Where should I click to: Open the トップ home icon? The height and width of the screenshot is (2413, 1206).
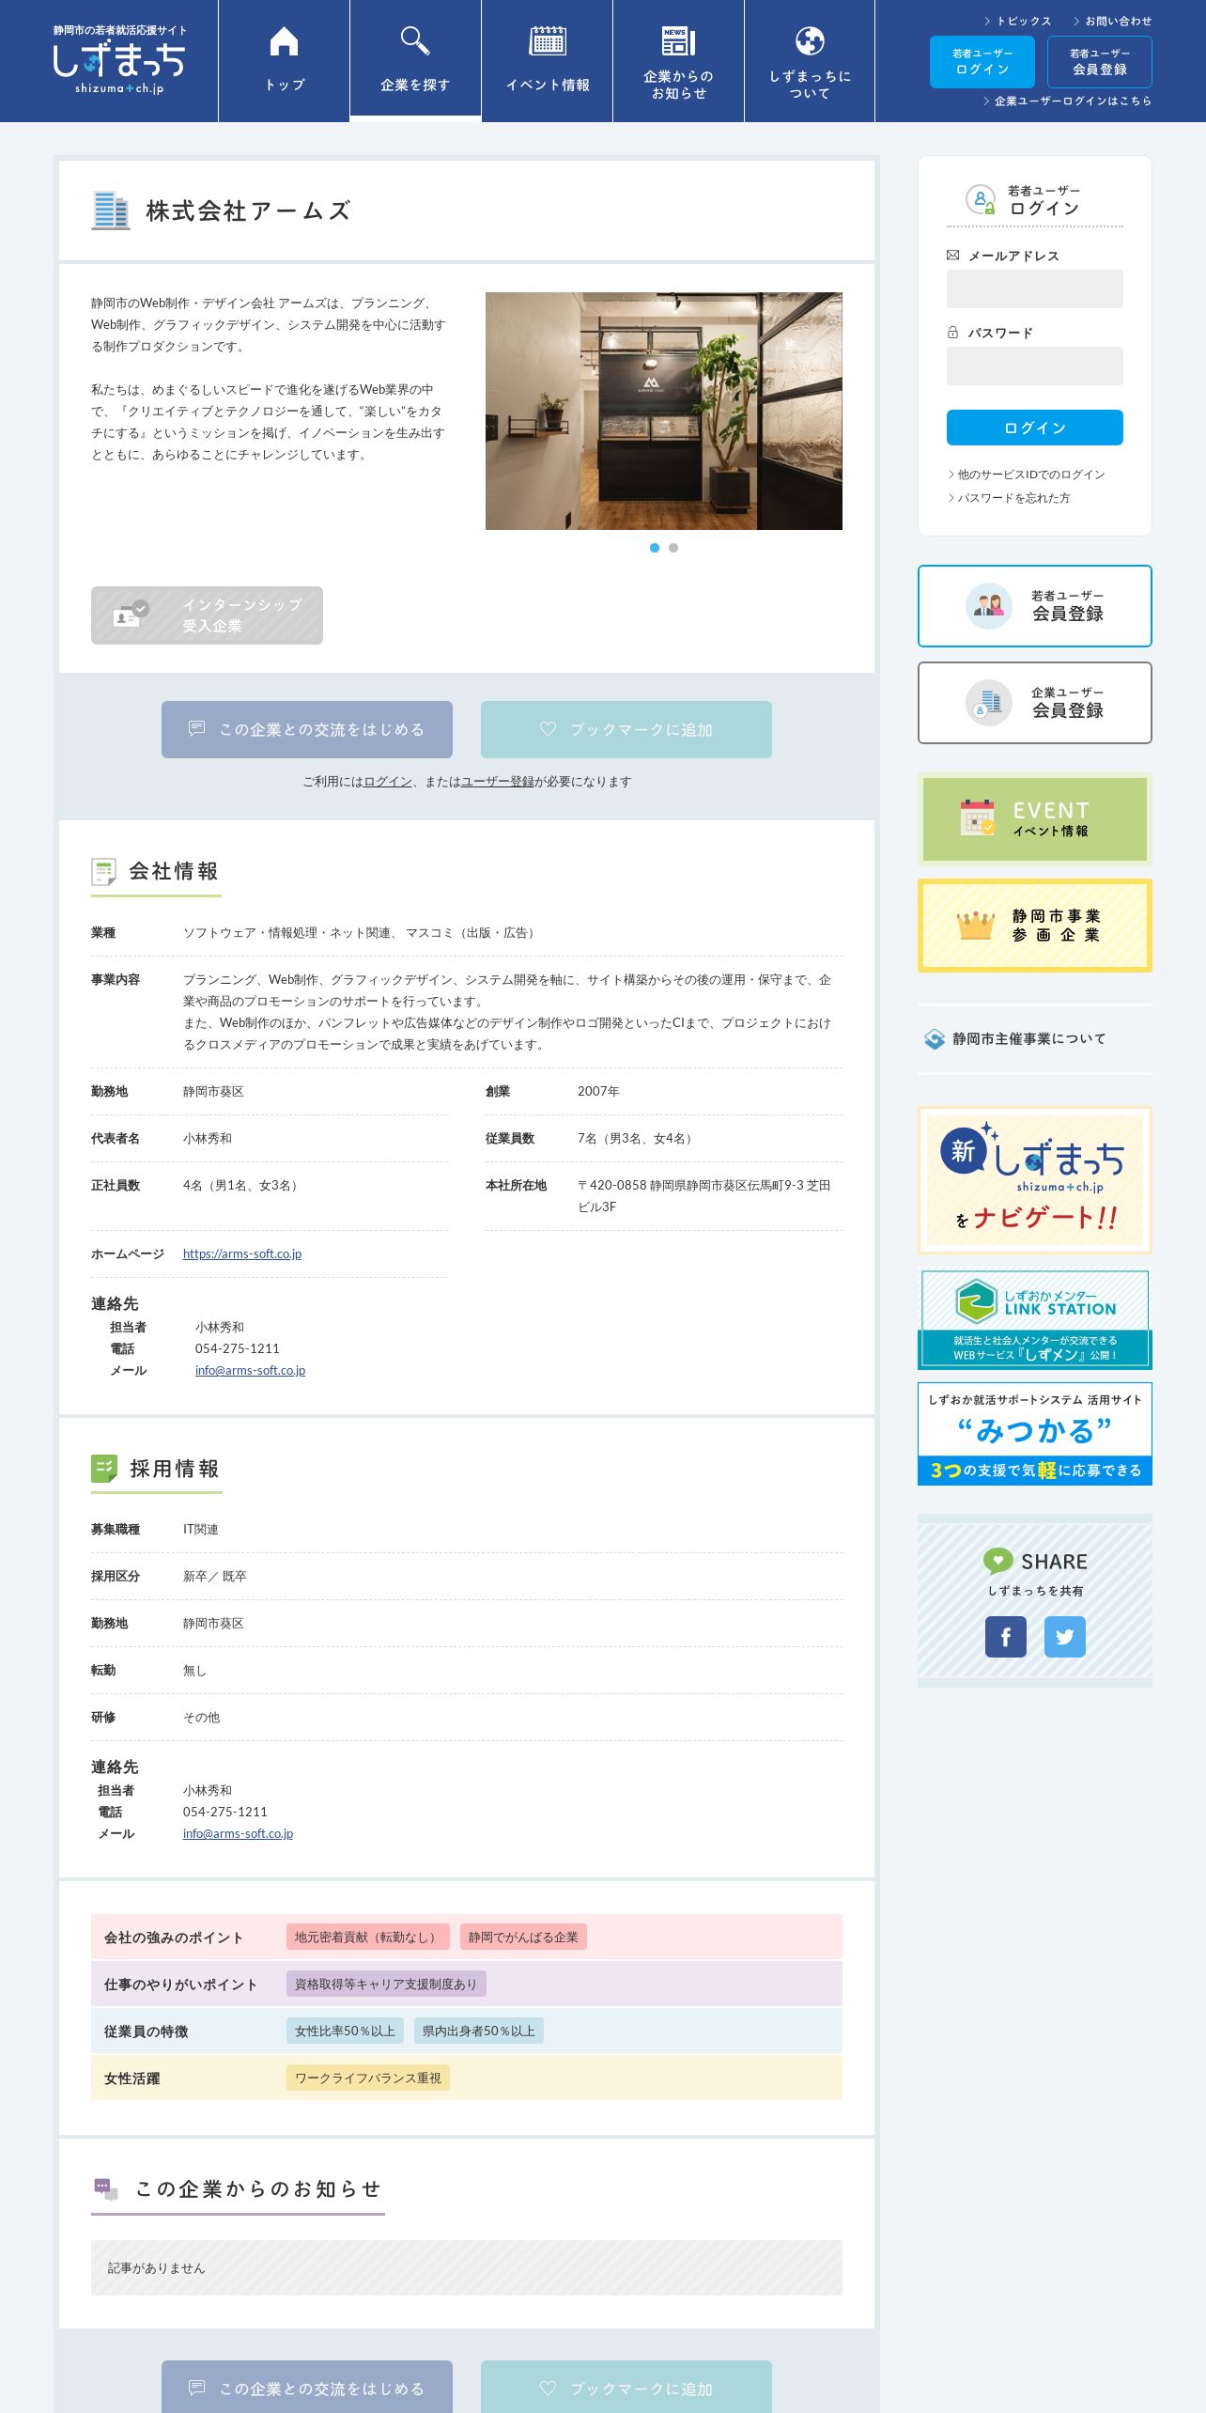click(284, 41)
